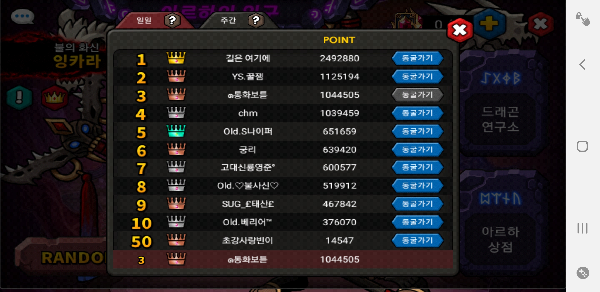
Task: Tap the red crown ranking icon
Action: point(55,98)
